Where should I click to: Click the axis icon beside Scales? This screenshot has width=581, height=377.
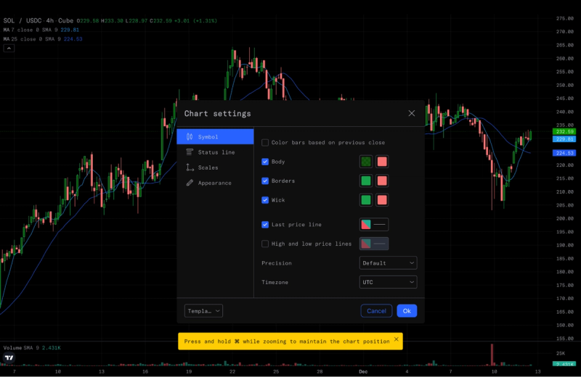[190, 167]
